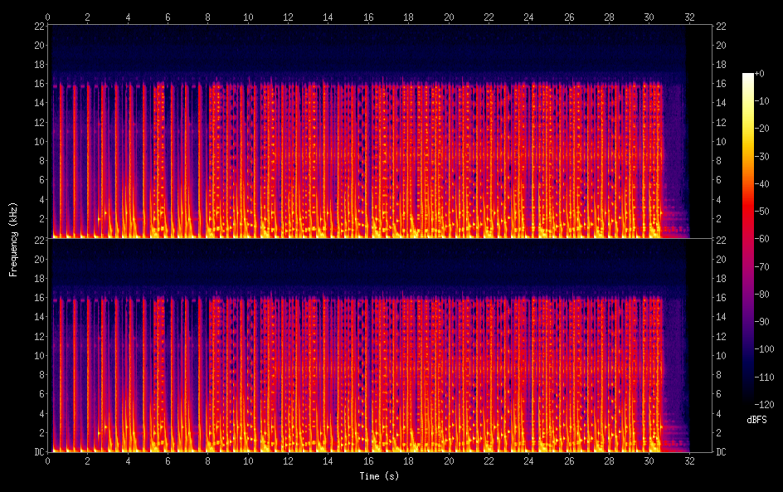Select the 0 second mark on the bottom time axis
Image resolution: width=783 pixels, height=492 pixels.
point(48,460)
